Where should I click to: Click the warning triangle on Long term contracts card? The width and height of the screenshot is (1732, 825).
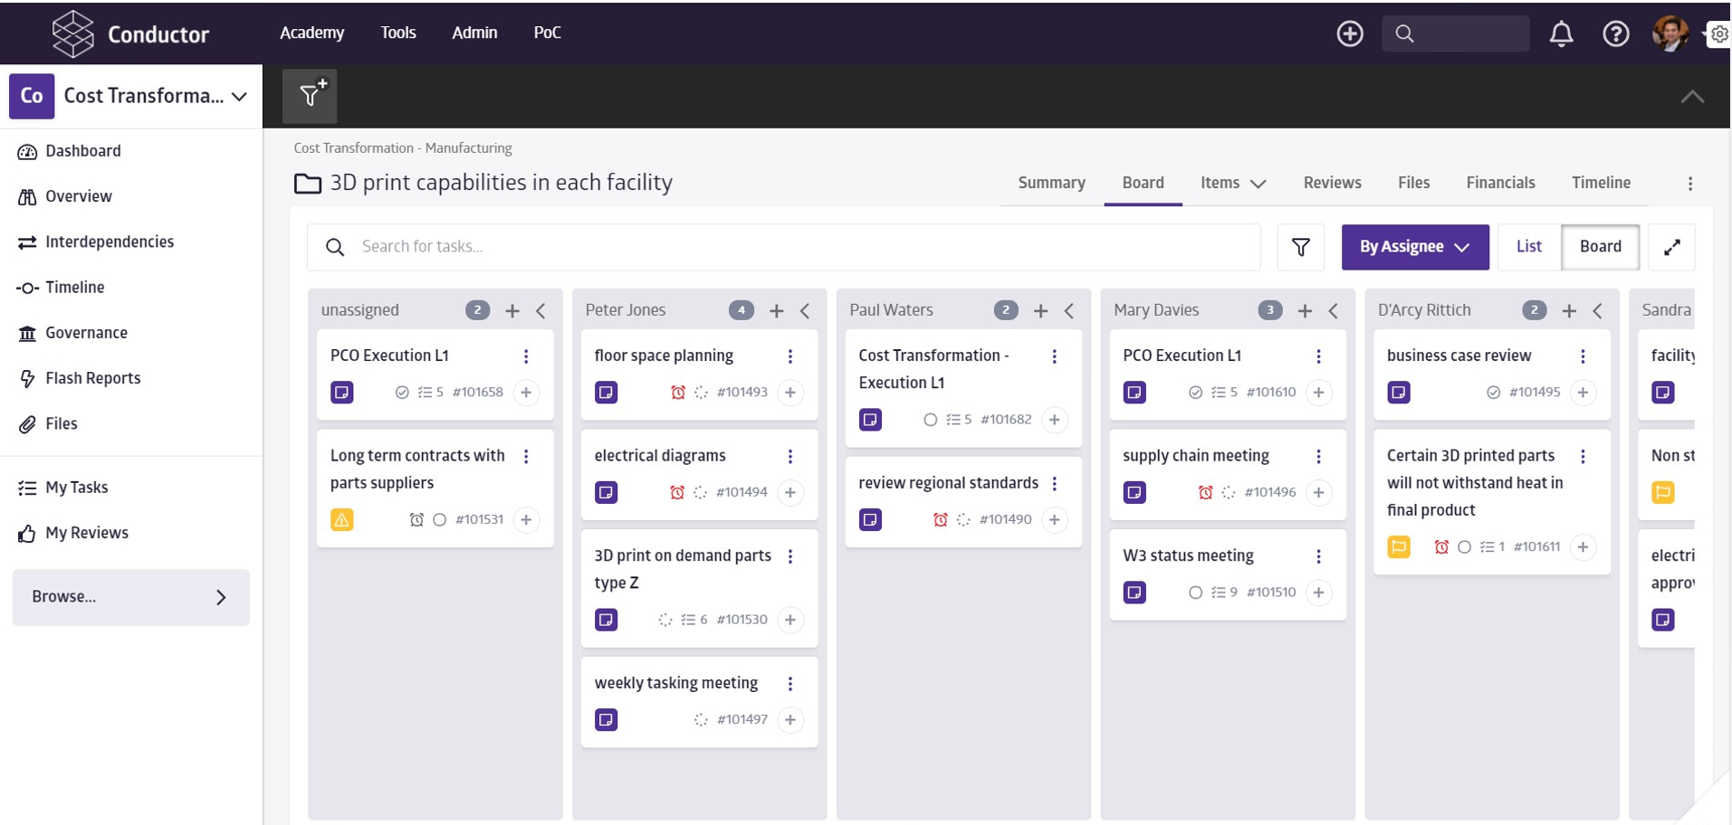click(341, 520)
